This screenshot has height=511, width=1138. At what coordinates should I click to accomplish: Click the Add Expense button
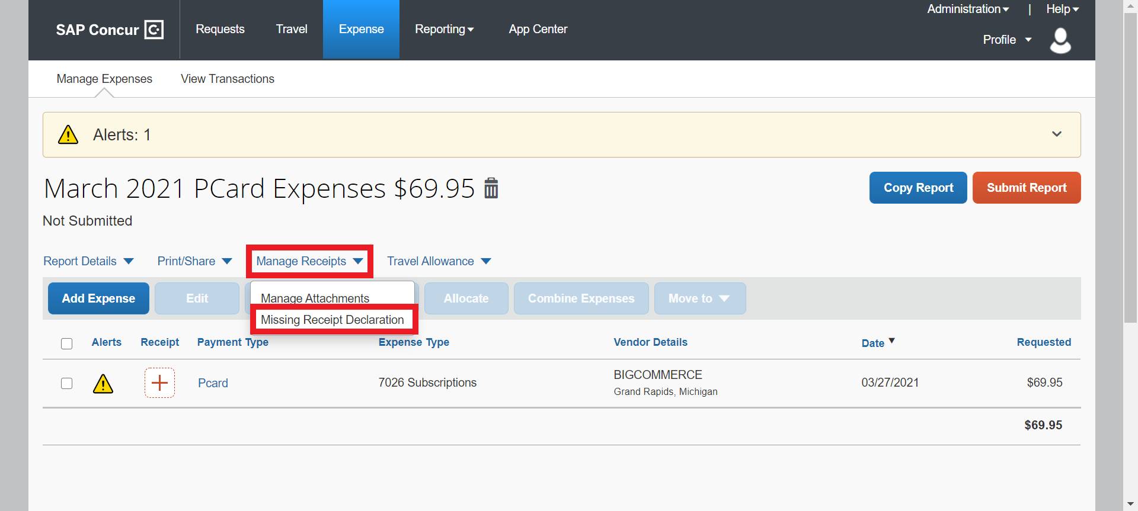98,298
